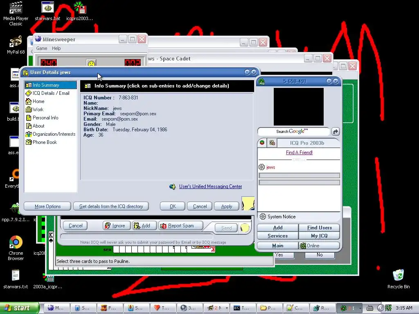Open npp.7.9.2 installer desktop icon
This screenshot has width=419, height=314.
16,213
